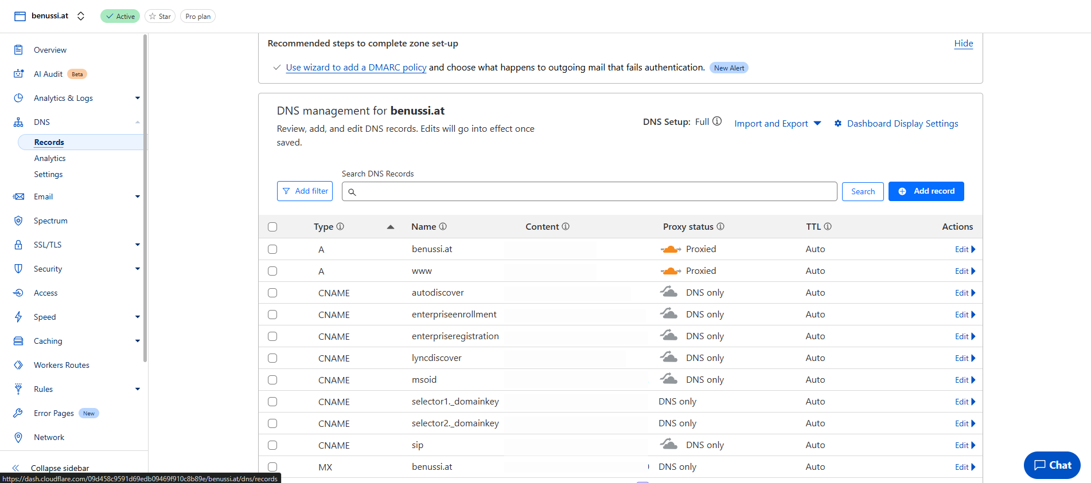1091x483 pixels.
Task: Toggle the select-all records checkbox in header
Action: pos(272,227)
